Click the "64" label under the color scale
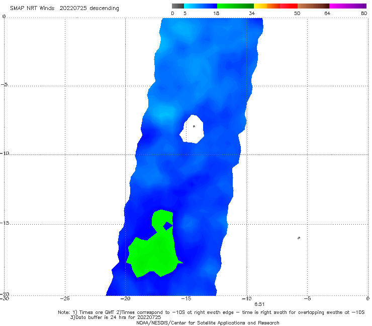This screenshot has height=326, width=372. point(327,14)
